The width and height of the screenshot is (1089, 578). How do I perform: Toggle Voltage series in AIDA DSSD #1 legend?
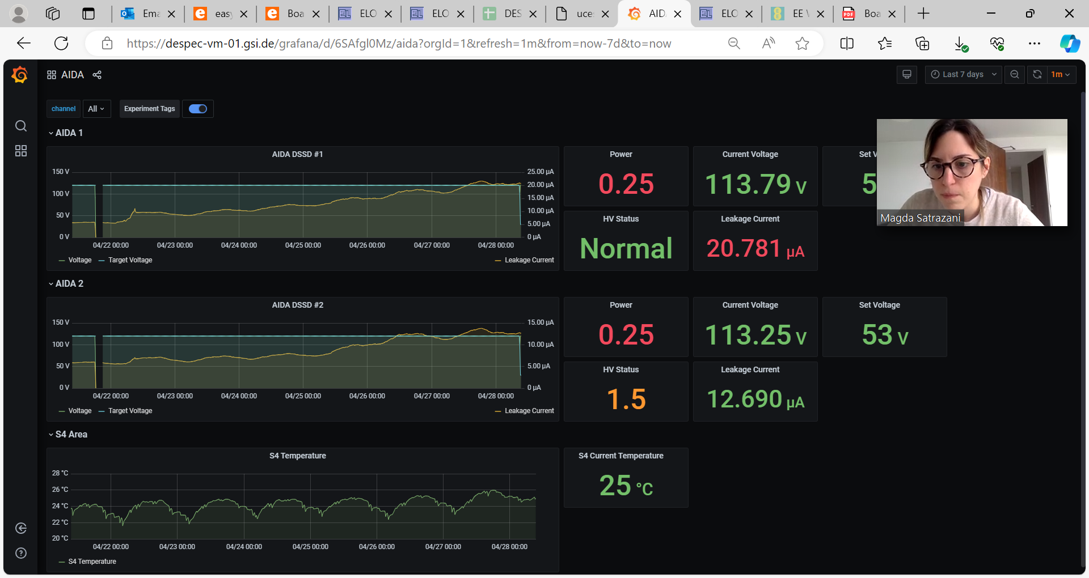click(x=79, y=260)
